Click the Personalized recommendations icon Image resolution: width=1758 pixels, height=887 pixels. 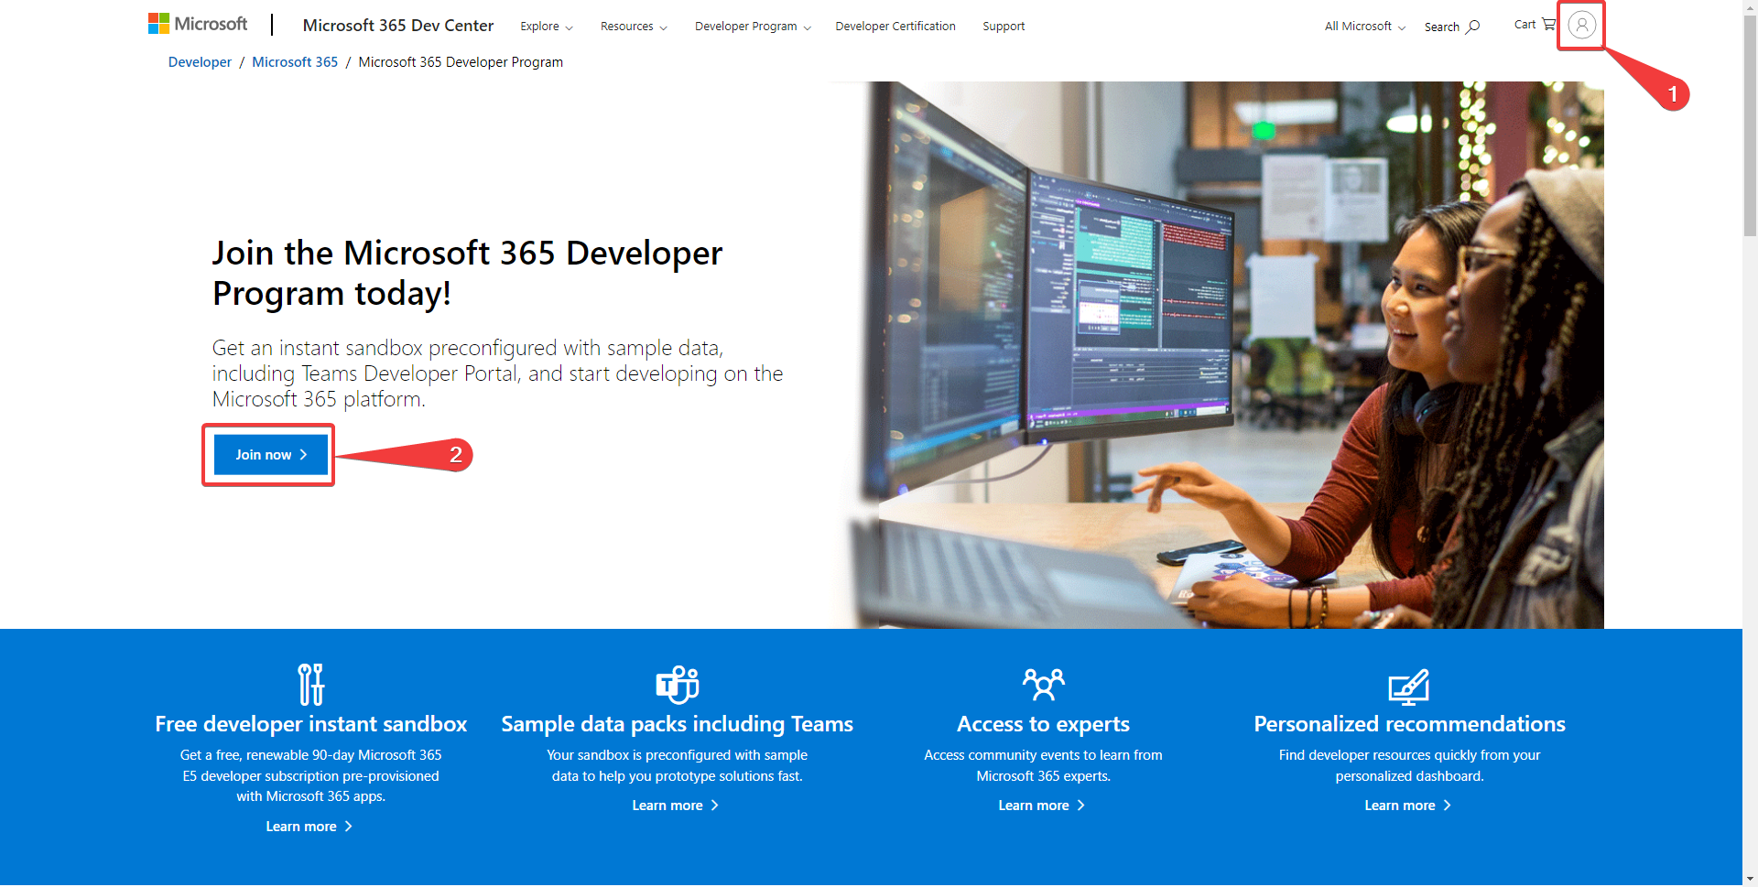point(1409,687)
